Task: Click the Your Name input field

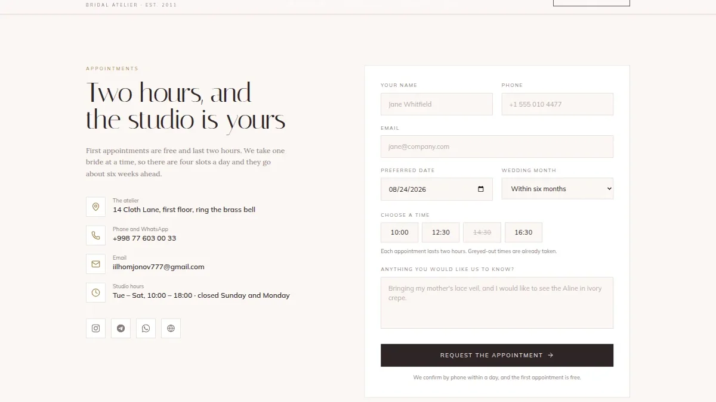Action: click(437, 104)
